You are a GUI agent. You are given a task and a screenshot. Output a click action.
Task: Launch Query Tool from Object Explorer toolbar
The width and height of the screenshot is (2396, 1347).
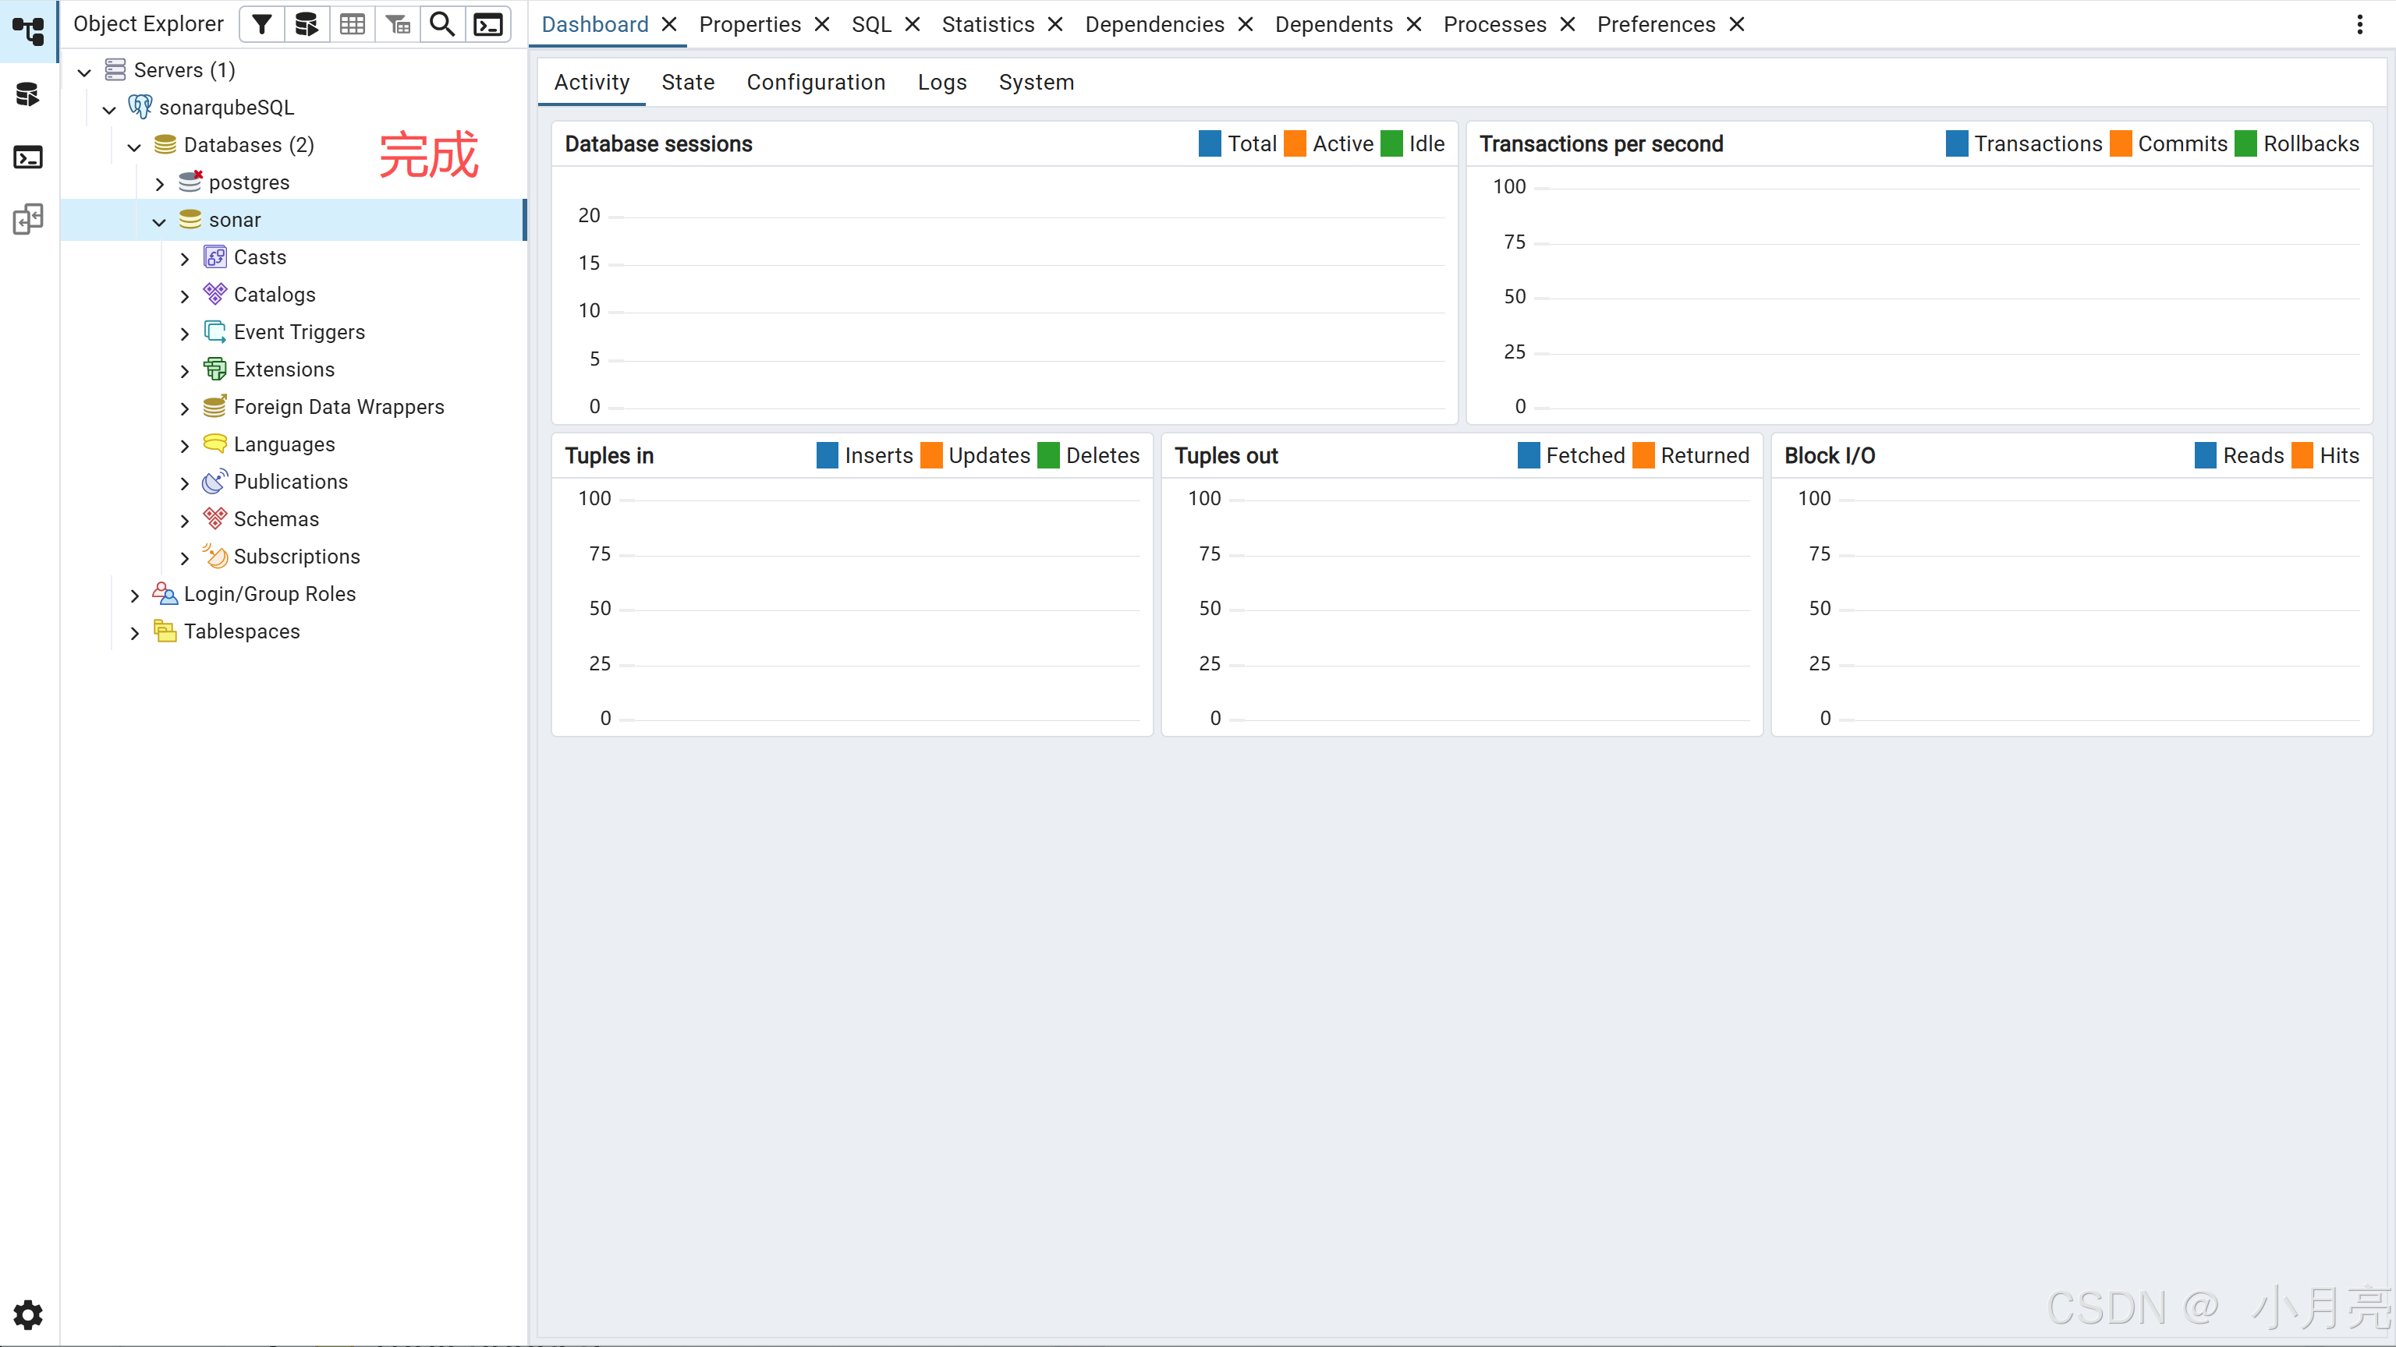[307, 24]
